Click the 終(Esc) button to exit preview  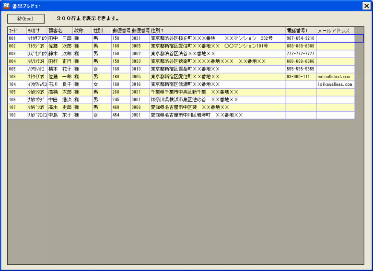26,19
